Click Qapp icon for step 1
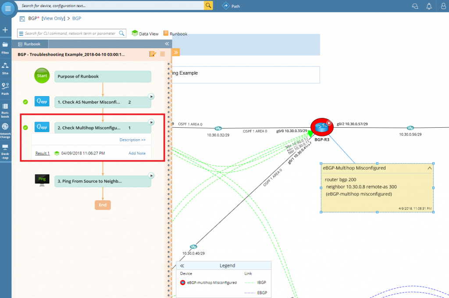 tap(42, 101)
